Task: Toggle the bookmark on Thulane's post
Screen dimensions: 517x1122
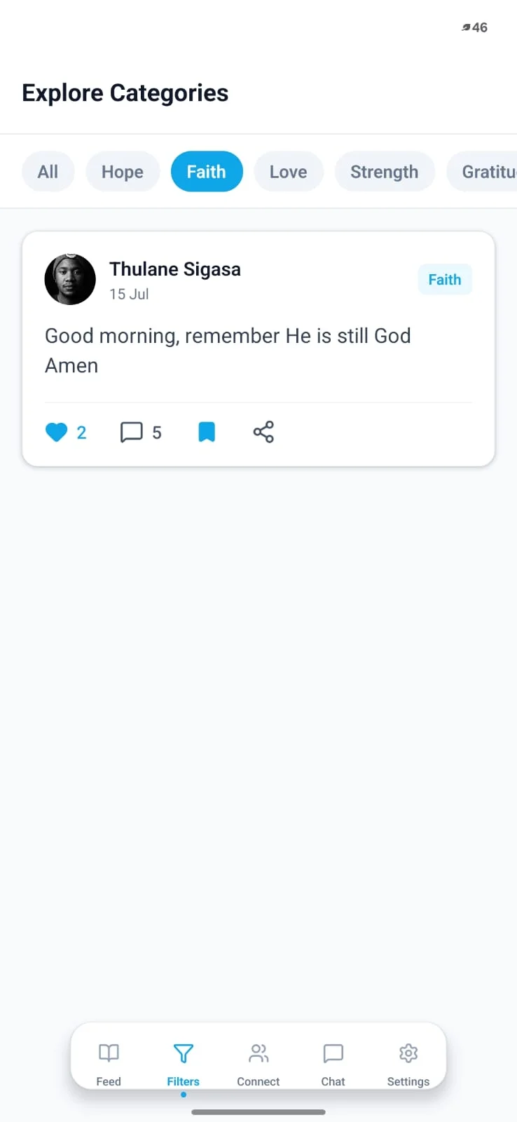Action: pos(207,432)
